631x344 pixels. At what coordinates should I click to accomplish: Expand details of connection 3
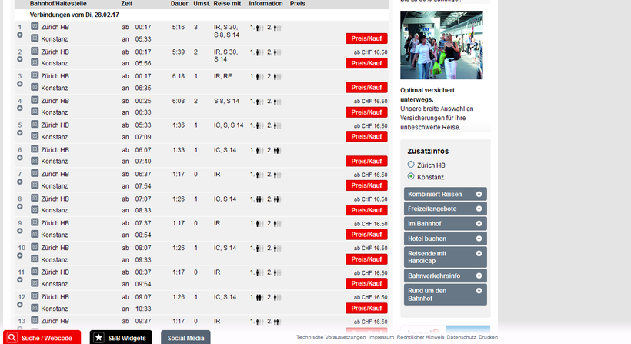[x=20, y=84]
